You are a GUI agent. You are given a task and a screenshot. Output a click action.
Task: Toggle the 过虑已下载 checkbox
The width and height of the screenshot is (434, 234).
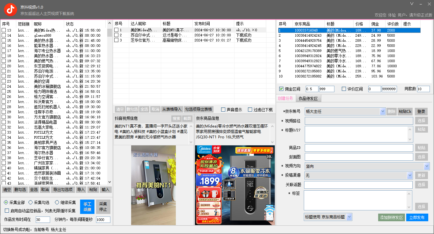click(x=250, y=110)
